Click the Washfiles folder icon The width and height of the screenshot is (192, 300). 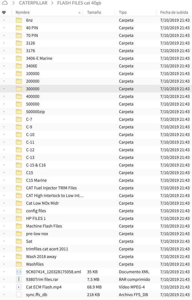19,264
